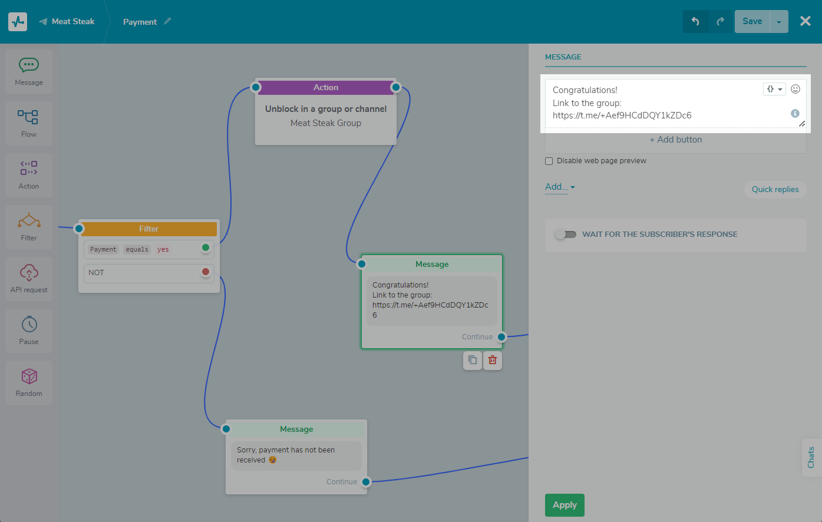
Task: Open the variables insert dropdown
Action: click(x=774, y=89)
